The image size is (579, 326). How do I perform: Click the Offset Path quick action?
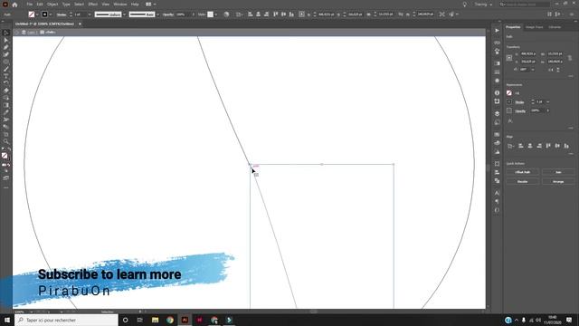[523, 172]
